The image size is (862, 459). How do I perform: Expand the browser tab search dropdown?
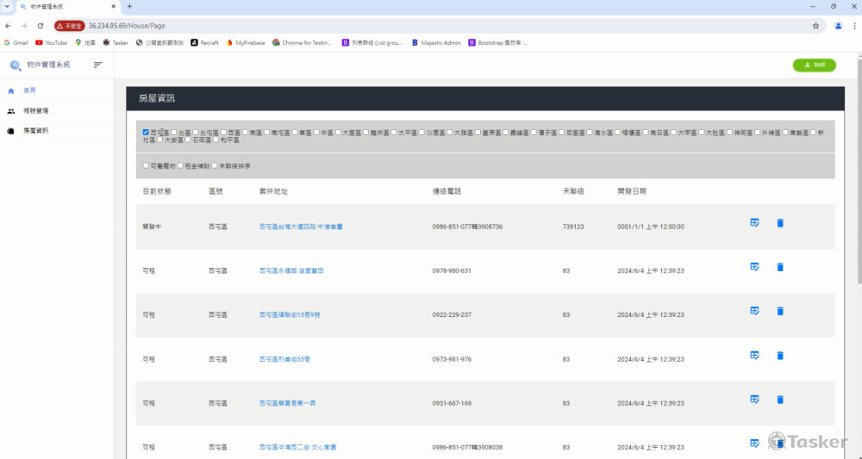pyautogui.click(x=8, y=6)
